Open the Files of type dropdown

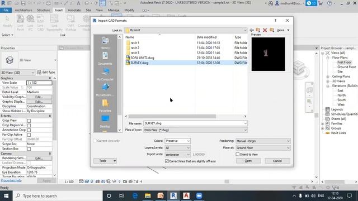click(195, 130)
